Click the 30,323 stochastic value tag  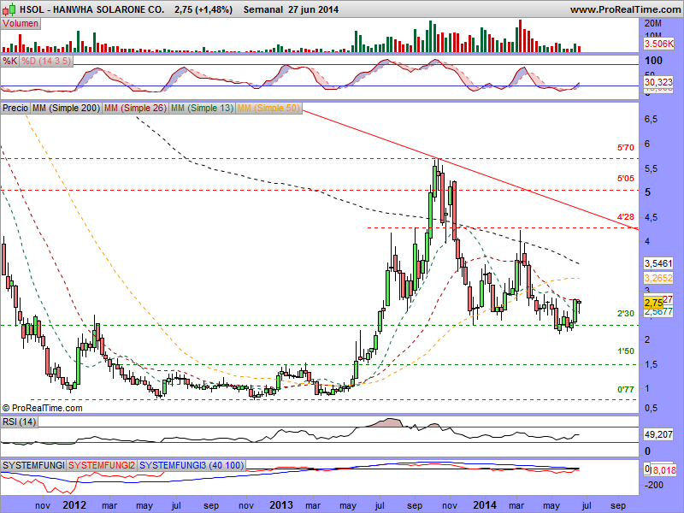658,82
